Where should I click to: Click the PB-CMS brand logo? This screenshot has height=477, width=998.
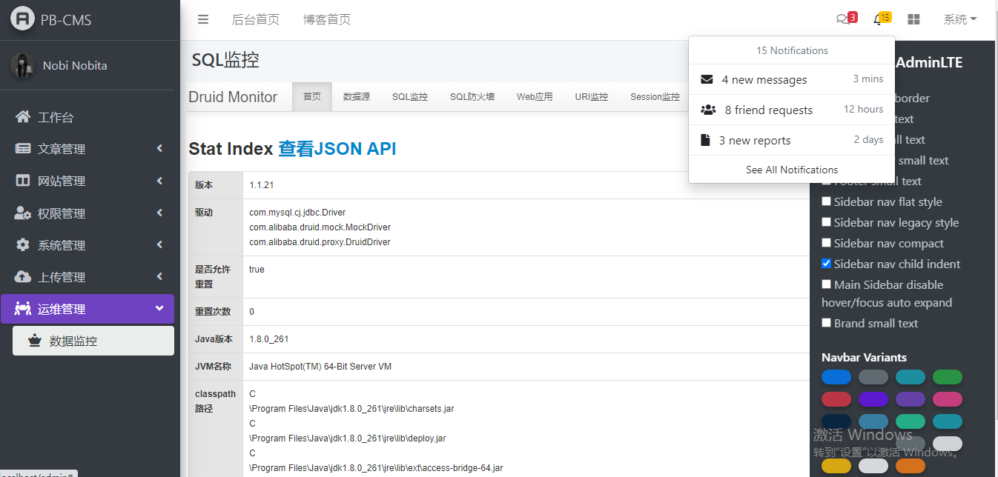coord(23,19)
